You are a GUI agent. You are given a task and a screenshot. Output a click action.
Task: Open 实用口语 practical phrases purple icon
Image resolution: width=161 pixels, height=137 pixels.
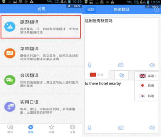[x=10, y=107]
